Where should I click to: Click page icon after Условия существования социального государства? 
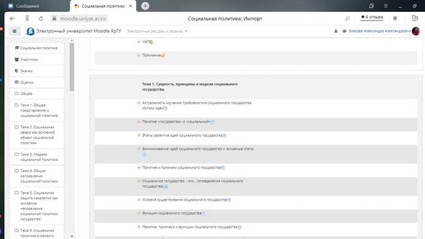point(229,200)
